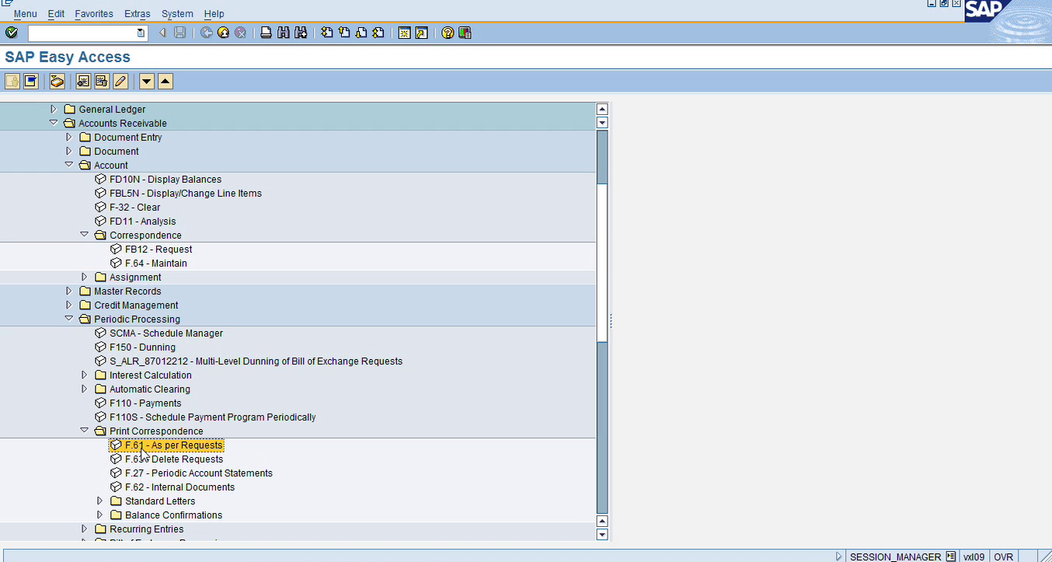
Task: Click the SESSION_MANAGER status text
Action: 896,557
